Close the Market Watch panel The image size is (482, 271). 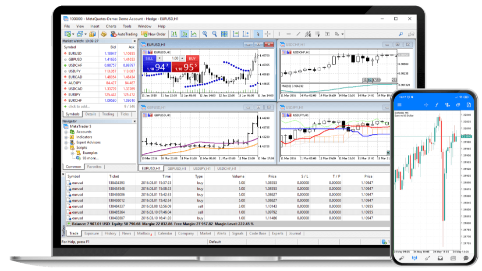coord(135,41)
